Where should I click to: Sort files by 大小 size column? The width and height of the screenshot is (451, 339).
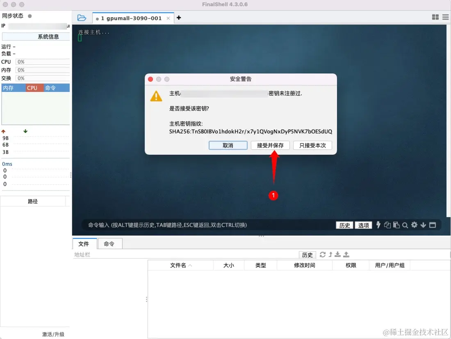click(229, 265)
